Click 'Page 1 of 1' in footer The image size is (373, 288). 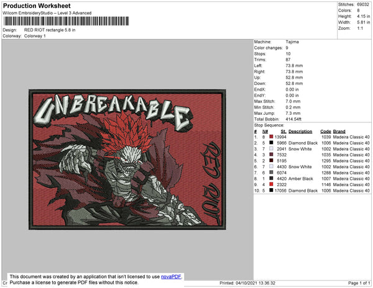click(x=359, y=283)
